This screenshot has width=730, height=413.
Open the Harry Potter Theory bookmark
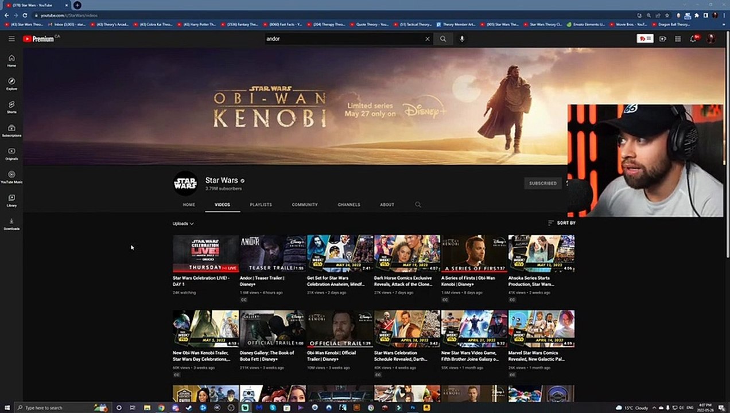[197, 25]
